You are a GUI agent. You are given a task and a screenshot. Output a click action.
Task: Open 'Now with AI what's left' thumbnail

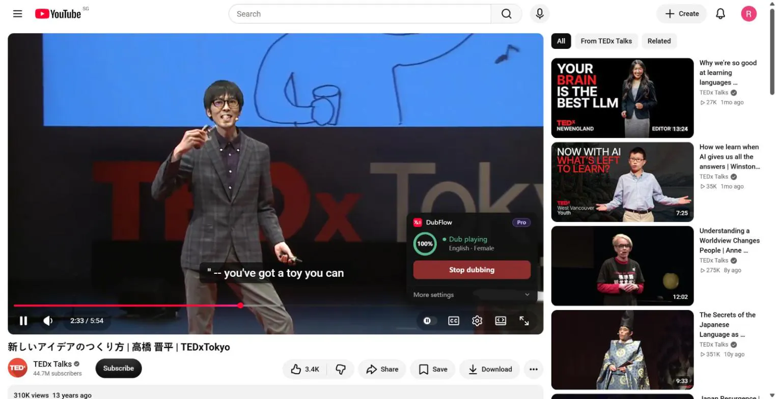(x=622, y=182)
